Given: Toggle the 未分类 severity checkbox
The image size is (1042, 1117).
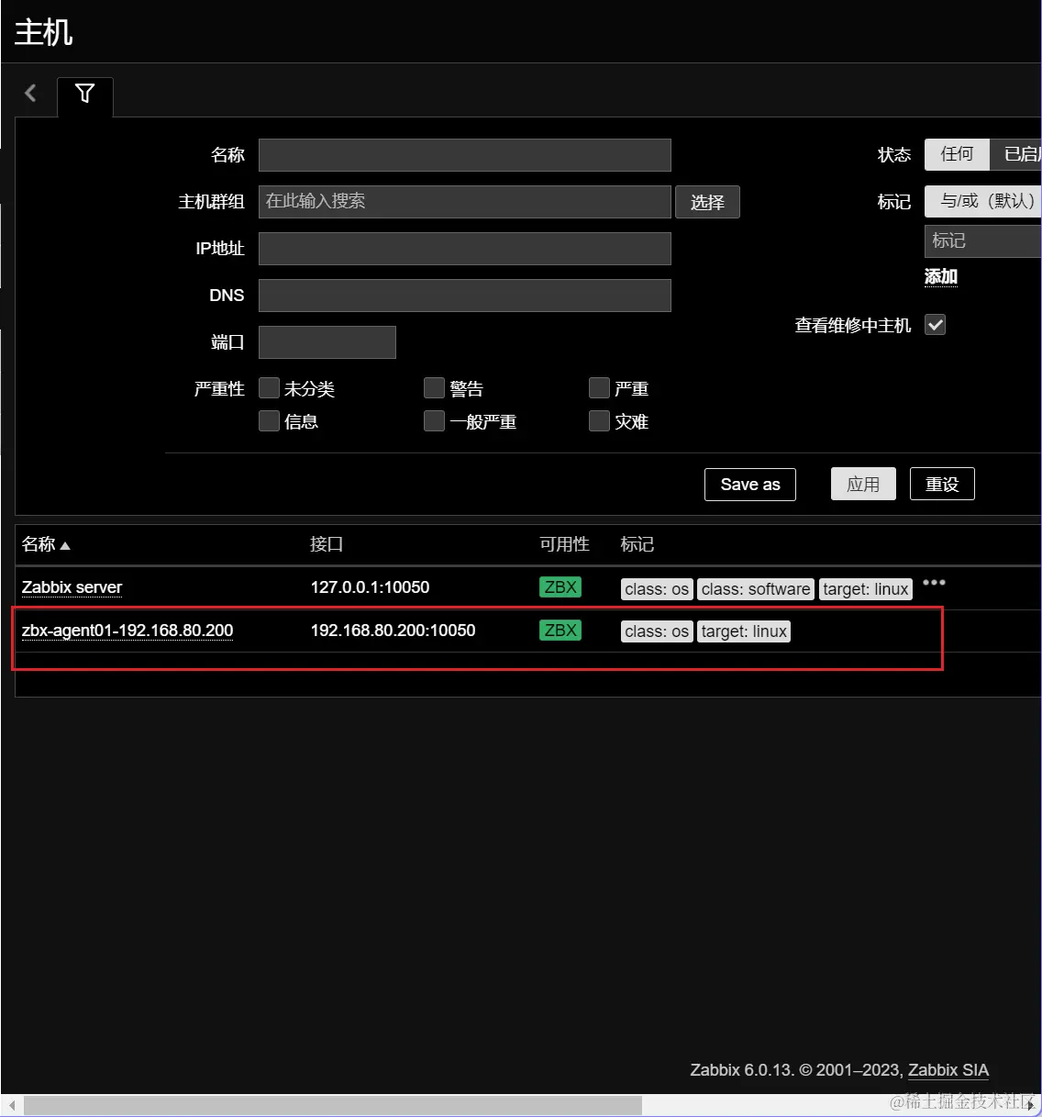Looking at the screenshot, I should pos(269,388).
